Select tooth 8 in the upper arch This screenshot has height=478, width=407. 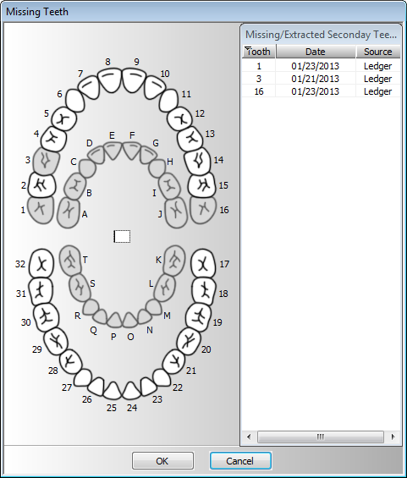(110, 80)
